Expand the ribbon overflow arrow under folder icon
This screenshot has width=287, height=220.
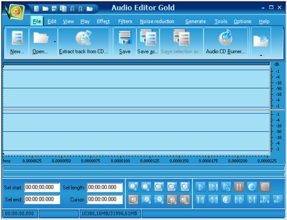(261, 56)
